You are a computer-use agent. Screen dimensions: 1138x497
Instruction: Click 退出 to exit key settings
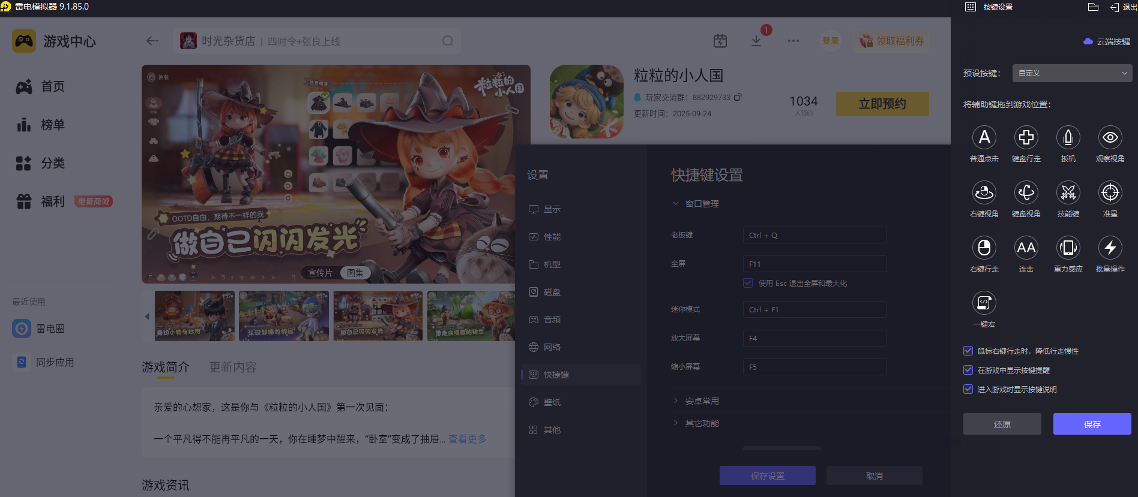click(x=1123, y=7)
